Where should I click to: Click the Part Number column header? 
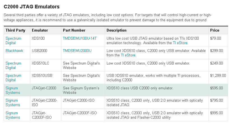tap(74, 30)
